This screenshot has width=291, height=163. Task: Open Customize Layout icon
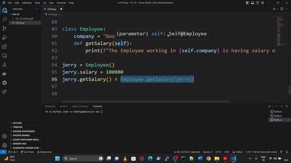pos(263,3)
